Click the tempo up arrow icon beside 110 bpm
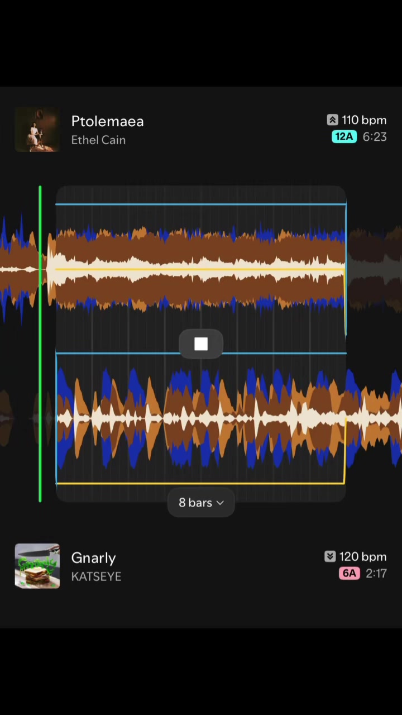Screen dimensions: 402x715 (332, 120)
